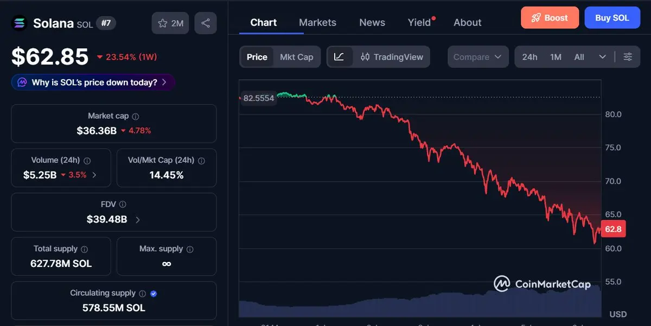The image size is (651, 326).
Task: Open Circulating supply info icon
Action: pos(142,293)
